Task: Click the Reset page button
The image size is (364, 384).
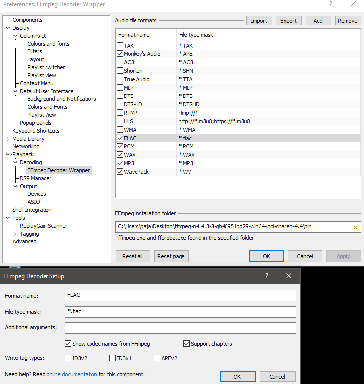Action: pos(171,256)
